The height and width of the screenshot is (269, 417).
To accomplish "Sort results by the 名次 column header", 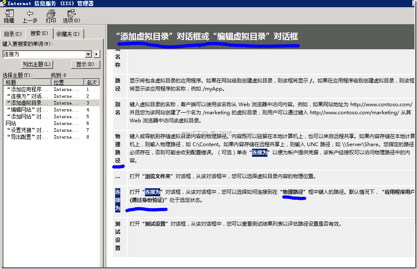I will coord(92,82).
